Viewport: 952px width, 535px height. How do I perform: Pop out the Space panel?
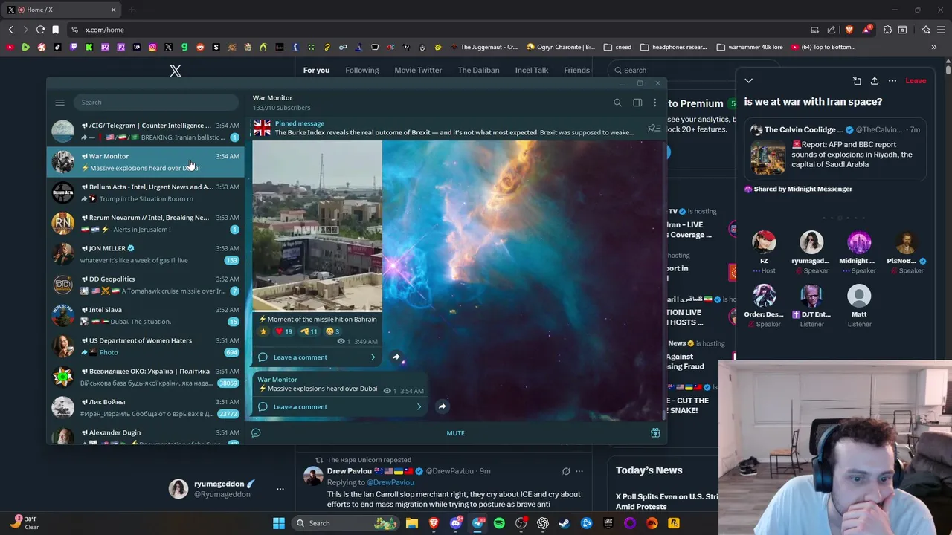tap(857, 80)
